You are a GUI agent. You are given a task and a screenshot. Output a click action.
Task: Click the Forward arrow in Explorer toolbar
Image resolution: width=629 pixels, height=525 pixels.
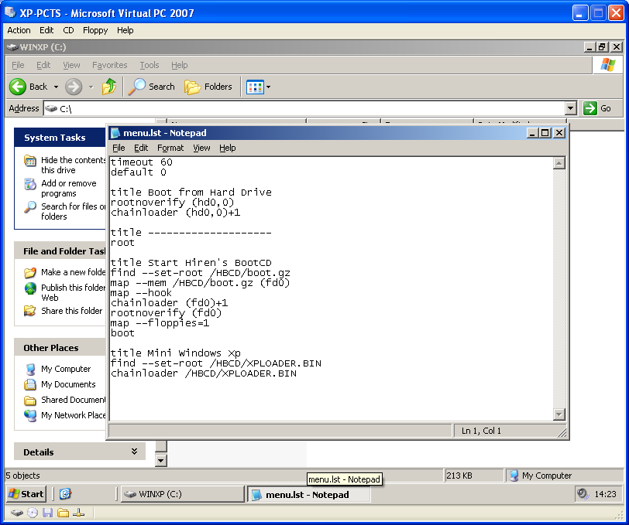coord(74,87)
